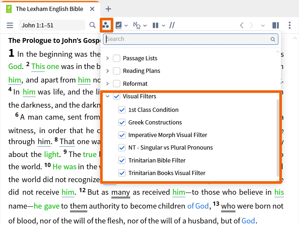
Task: Uncheck Trinitarian Bible Filter
Action: (x=122, y=160)
